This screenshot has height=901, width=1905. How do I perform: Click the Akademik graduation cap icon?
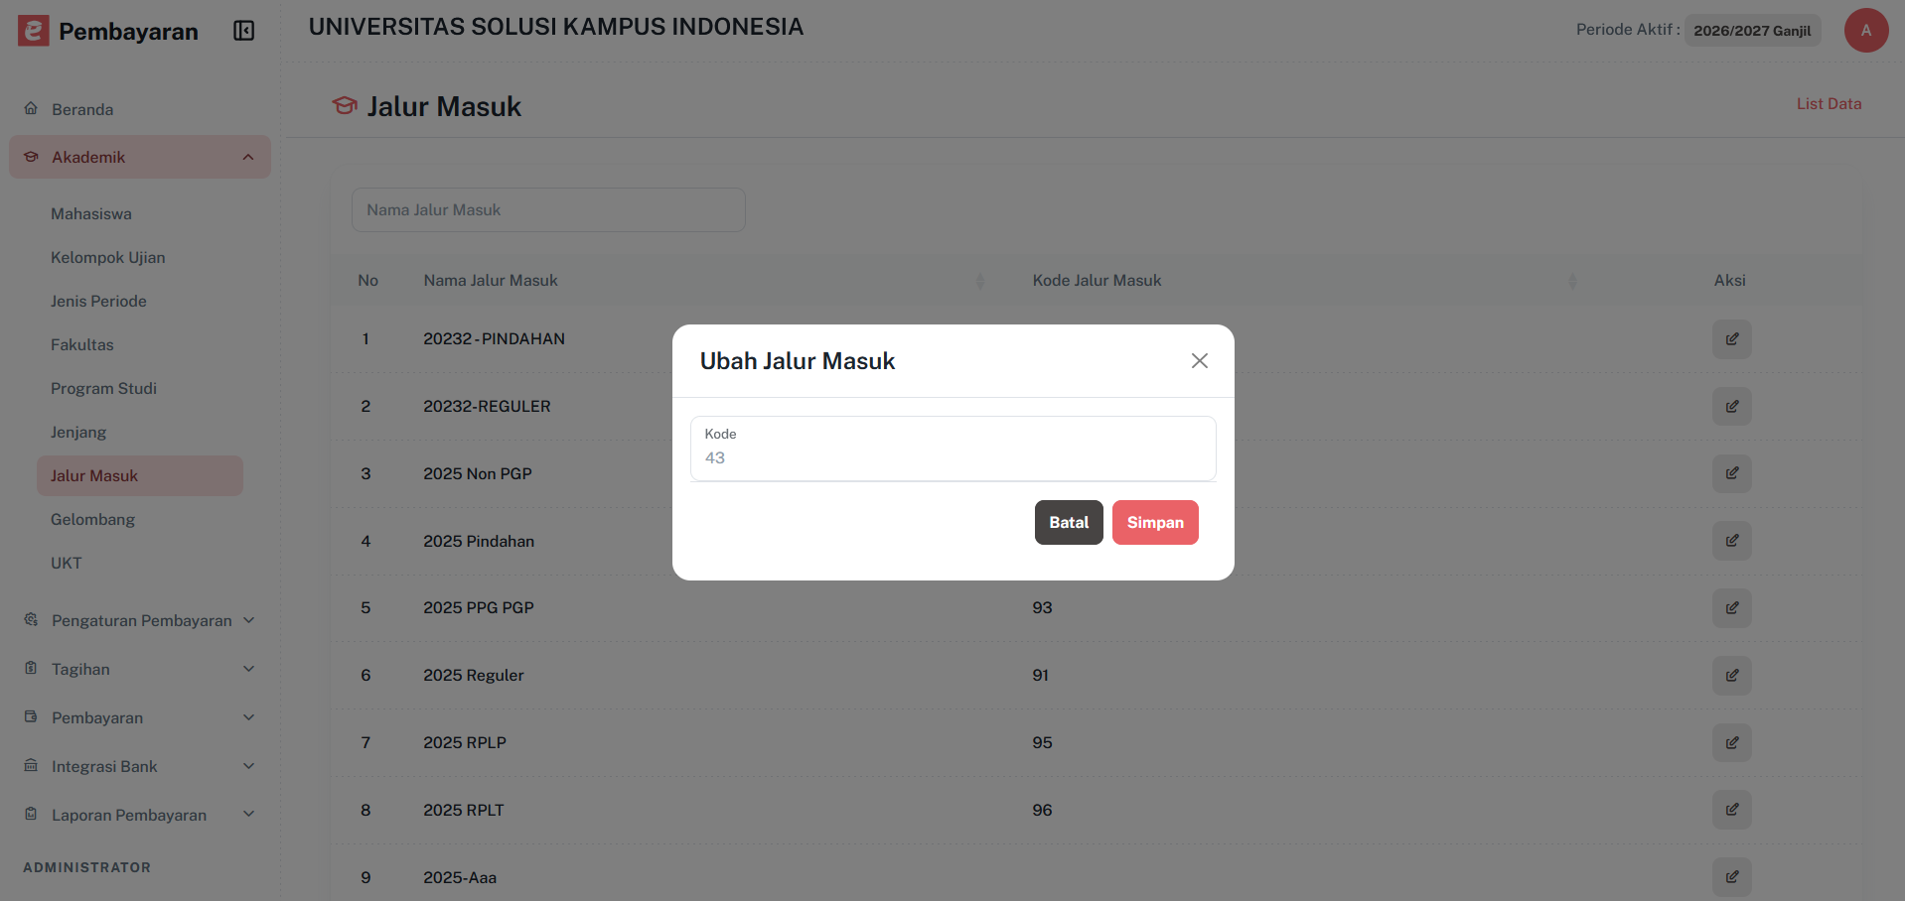click(31, 157)
